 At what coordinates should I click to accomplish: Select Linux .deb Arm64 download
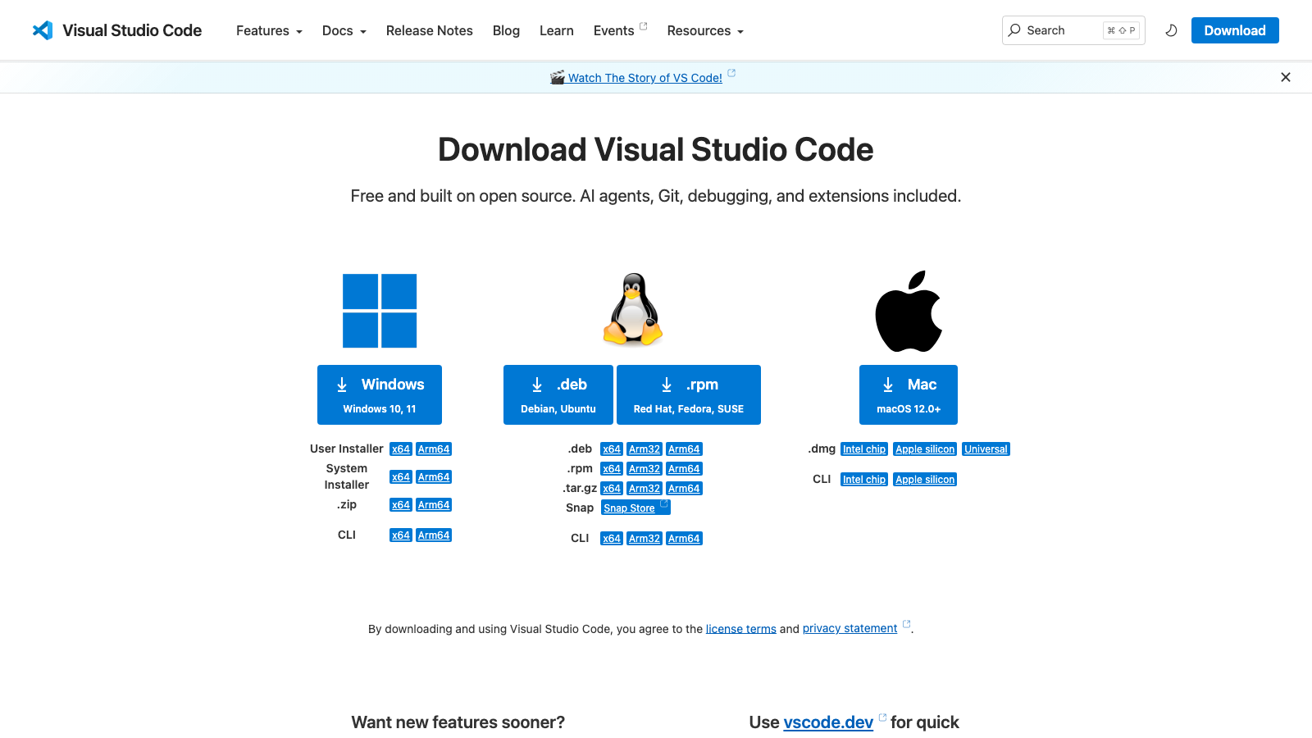(x=684, y=449)
